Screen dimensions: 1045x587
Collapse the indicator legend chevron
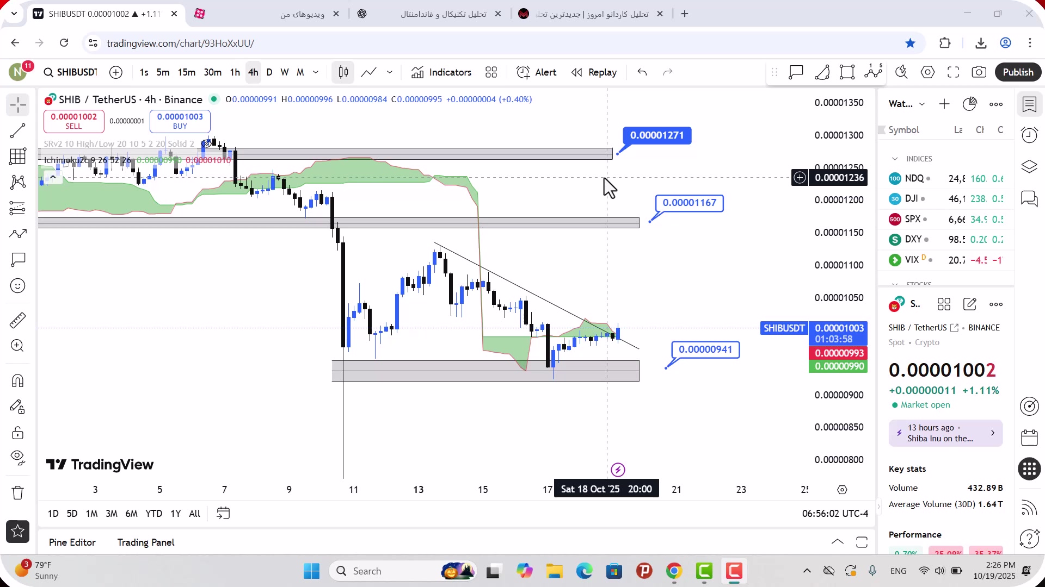[x=53, y=177]
